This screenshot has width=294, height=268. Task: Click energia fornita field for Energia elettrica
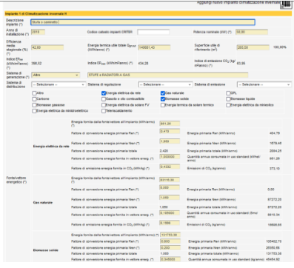tap(170, 124)
